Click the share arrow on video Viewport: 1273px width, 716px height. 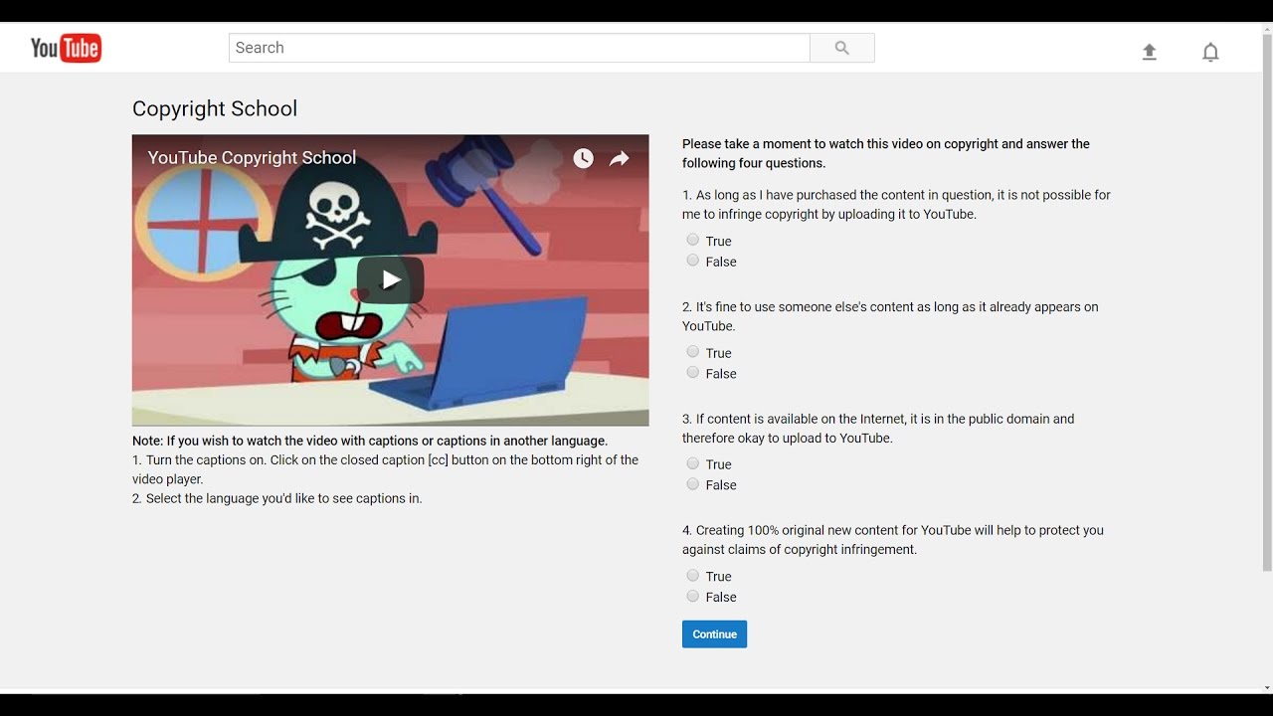coord(620,158)
